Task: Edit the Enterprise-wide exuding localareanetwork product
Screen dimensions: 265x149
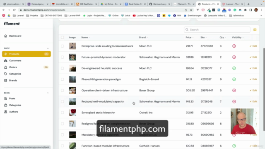Action: click(x=253, y=46)
